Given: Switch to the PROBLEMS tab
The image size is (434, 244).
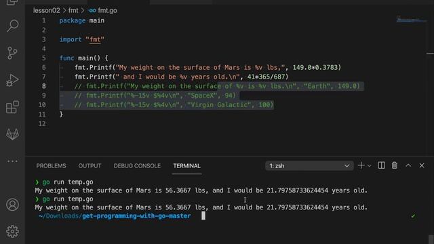Looking at the screenshot, I should tap(52, 165).
